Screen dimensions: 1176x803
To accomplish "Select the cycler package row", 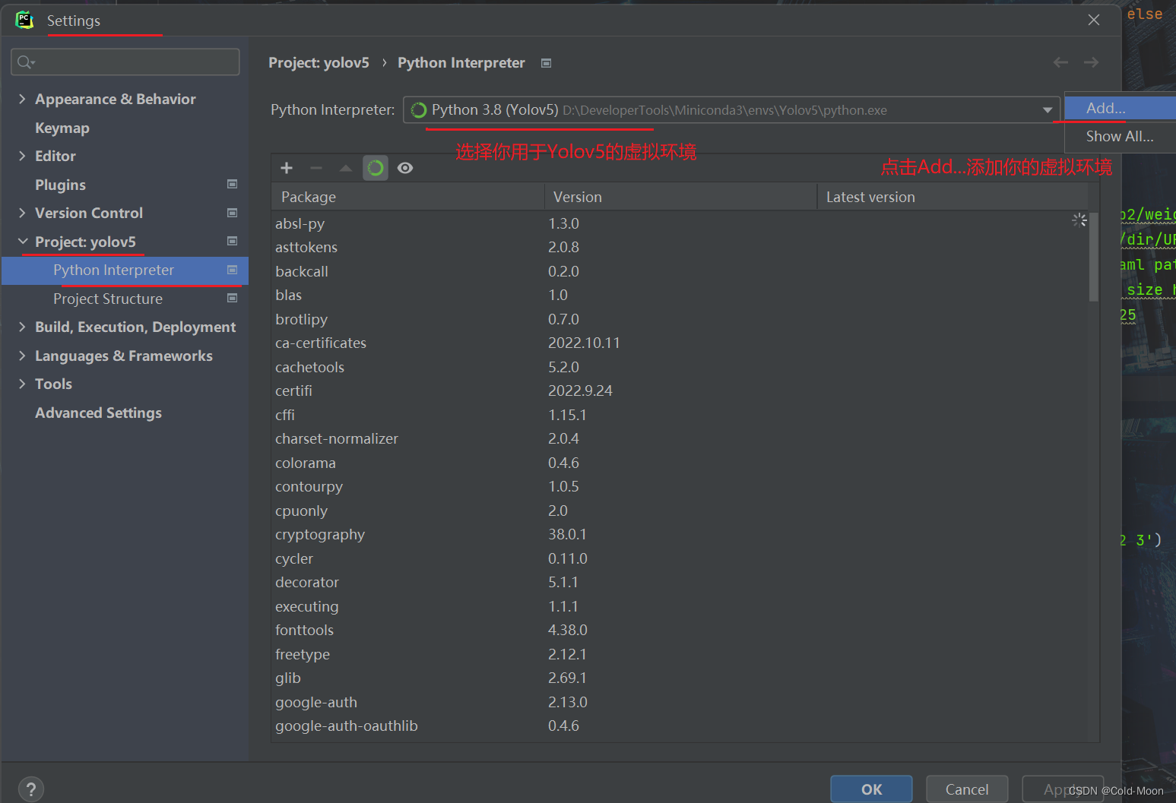I will coord(680,558).
